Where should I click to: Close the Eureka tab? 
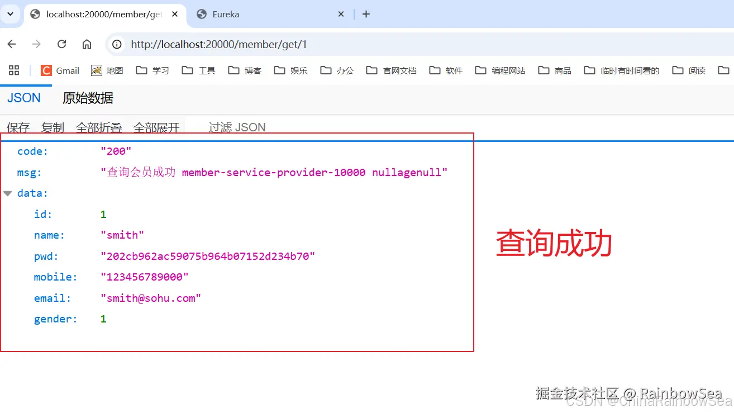pos(341,15)
